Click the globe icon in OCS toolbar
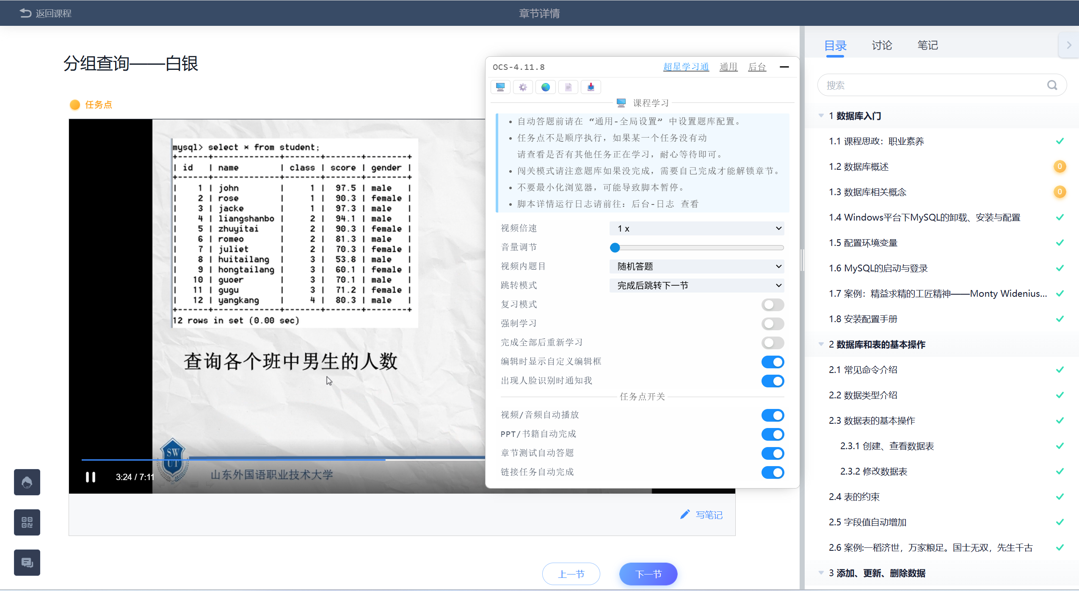 (x=546, y=87)
